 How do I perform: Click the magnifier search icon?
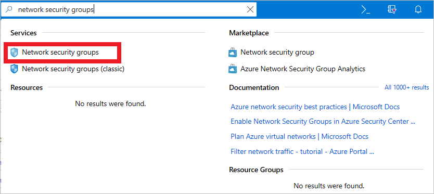[x=9, y=10]
